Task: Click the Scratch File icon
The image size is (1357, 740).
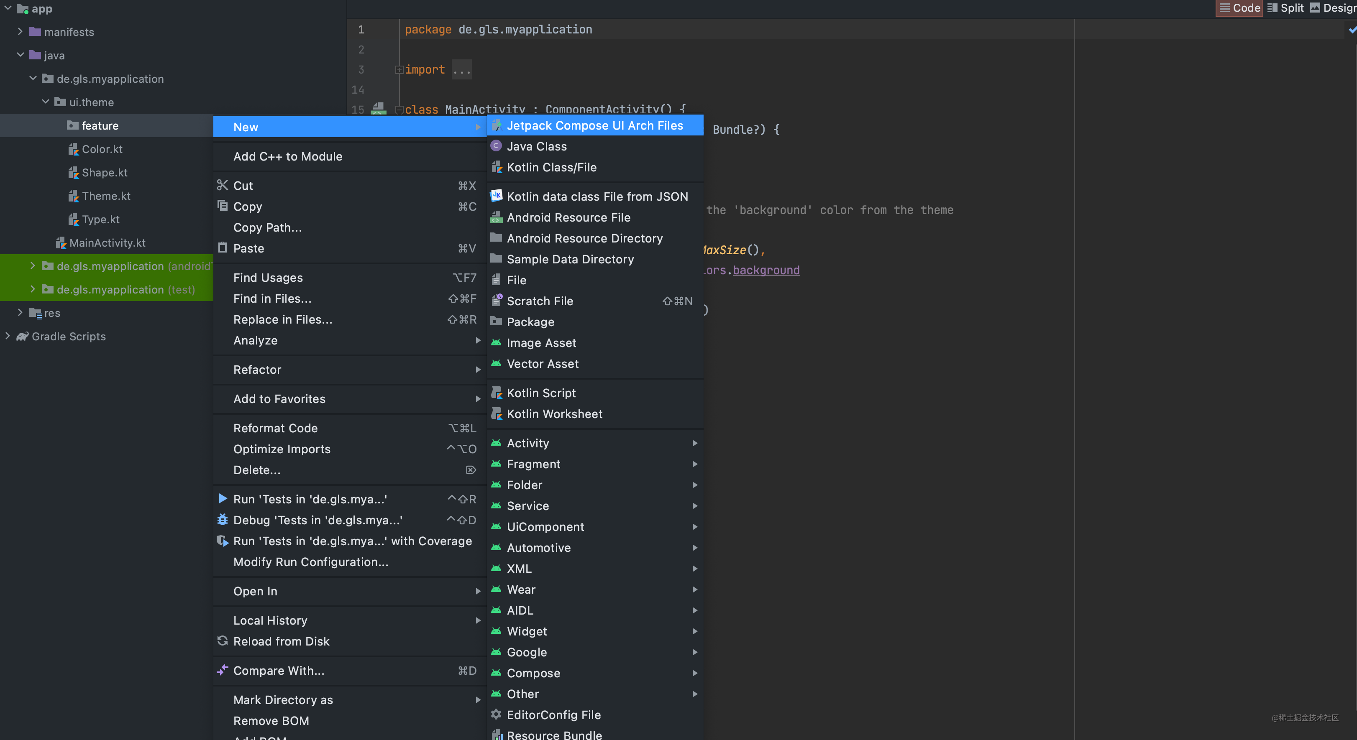Action: pos(496,301)
